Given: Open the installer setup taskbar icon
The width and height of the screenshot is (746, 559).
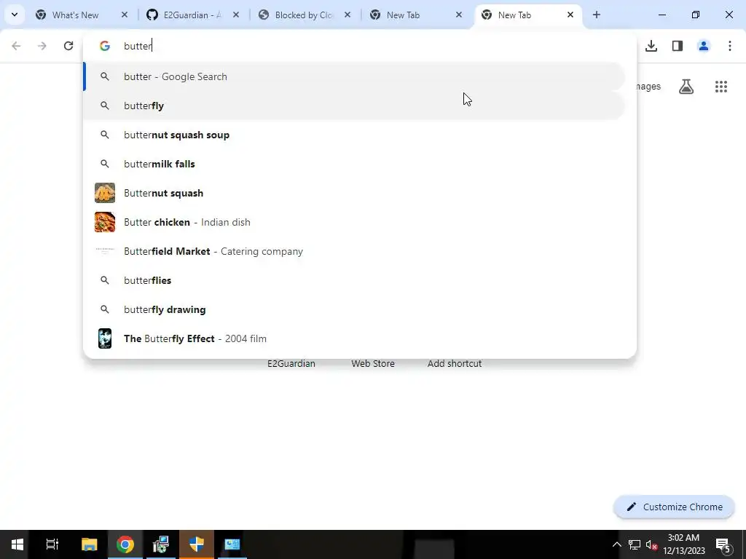Looking at the screenshot, I should [161, 544].
